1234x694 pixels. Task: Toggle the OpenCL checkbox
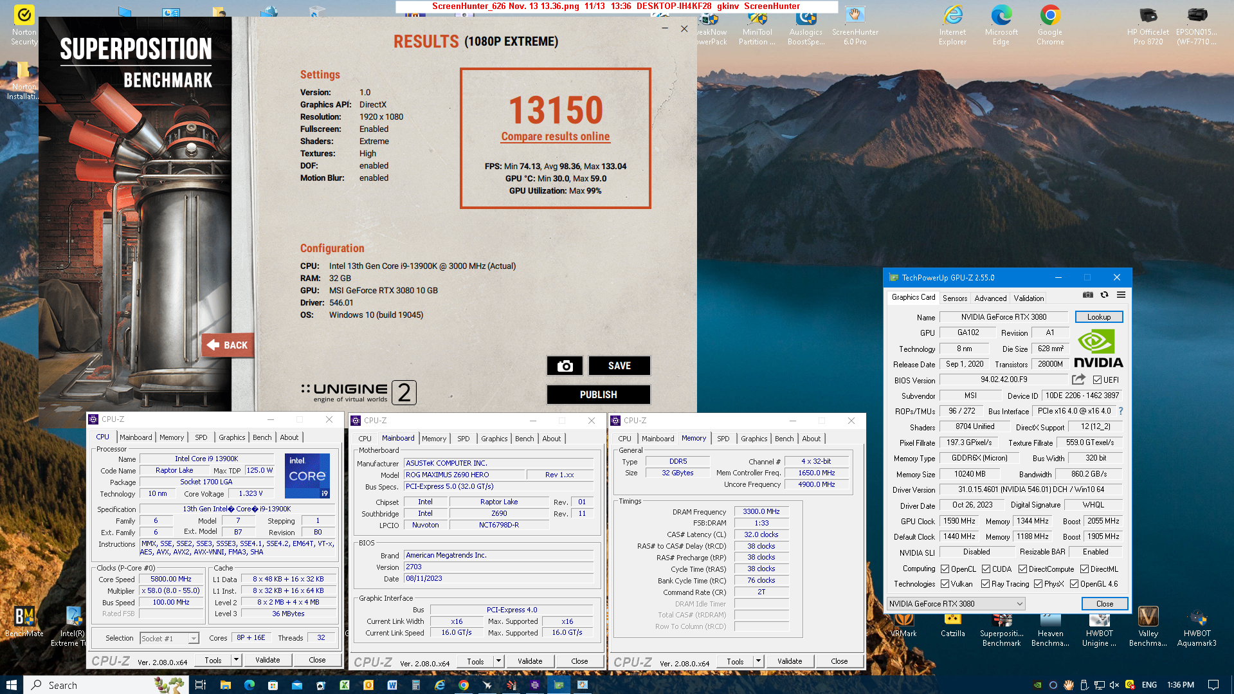pos(945,569)
